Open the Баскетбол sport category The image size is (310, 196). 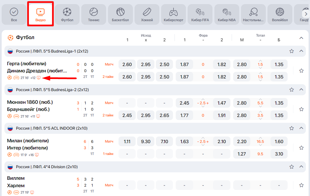click(120, 14)
